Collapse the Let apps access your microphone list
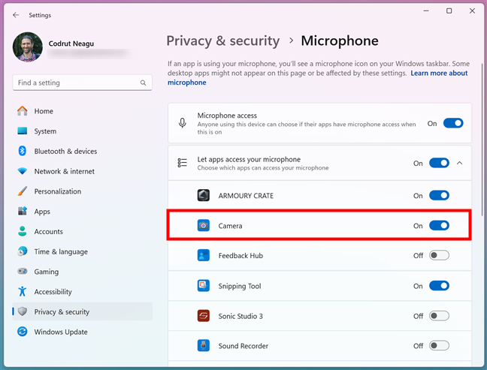 pos(460,163)
